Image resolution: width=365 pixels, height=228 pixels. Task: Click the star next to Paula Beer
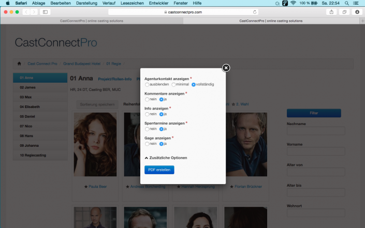coord(86,187)
